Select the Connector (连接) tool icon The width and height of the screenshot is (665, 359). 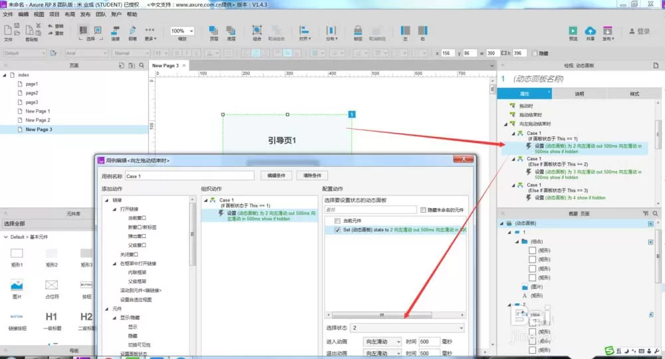click(x=115, y=30)
